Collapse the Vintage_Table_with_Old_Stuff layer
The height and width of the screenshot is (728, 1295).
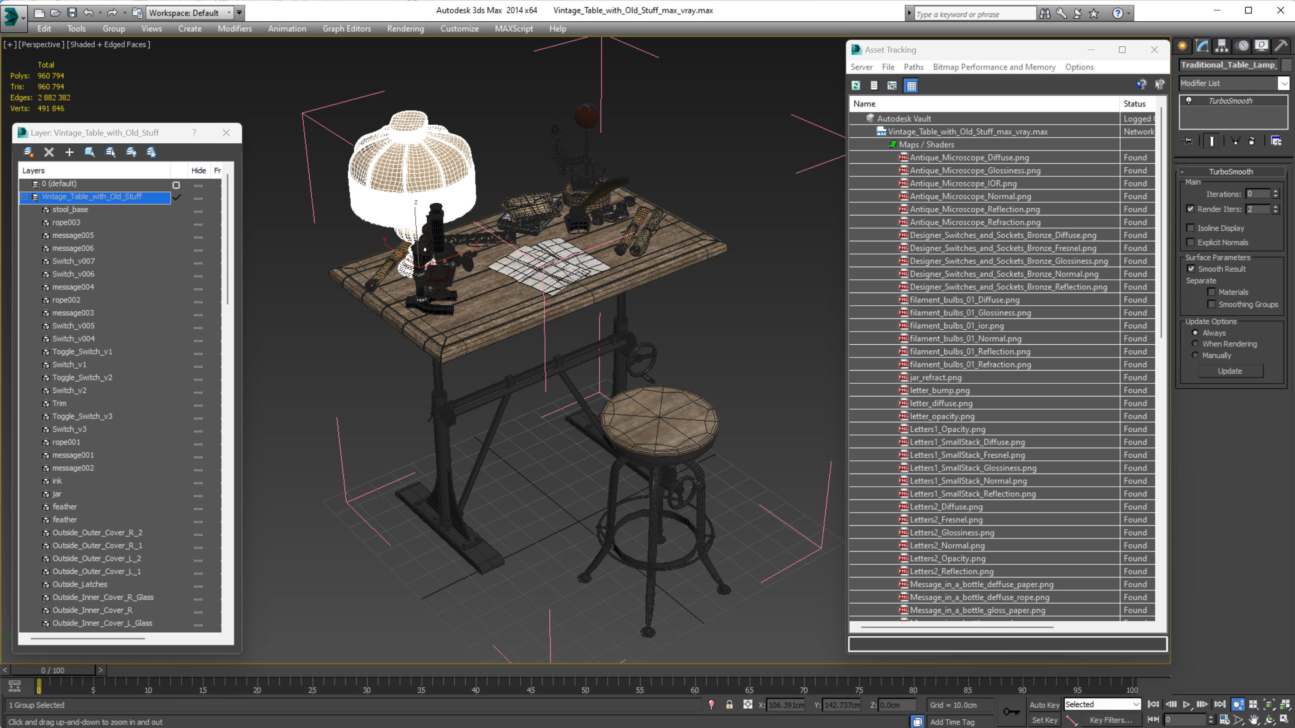click(24, 196)
